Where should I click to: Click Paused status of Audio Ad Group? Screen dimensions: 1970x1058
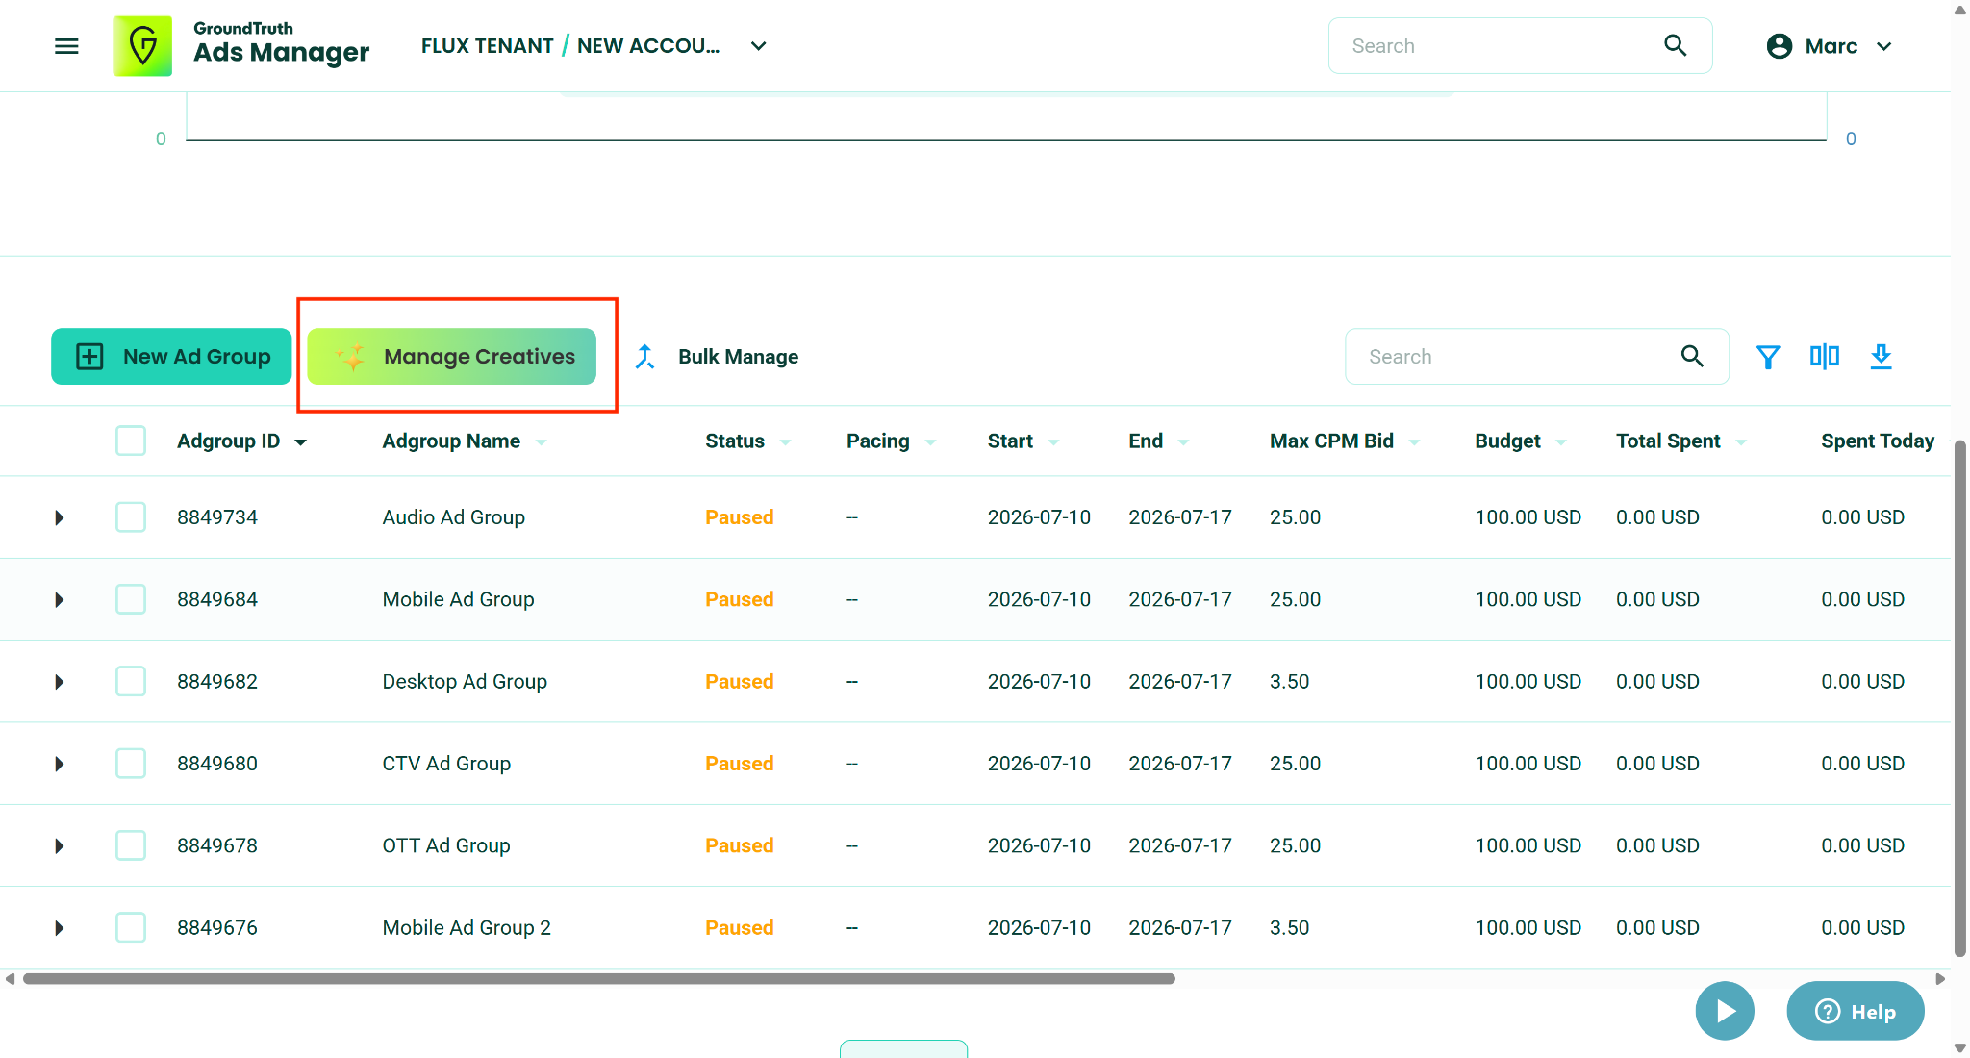point(739,517)
